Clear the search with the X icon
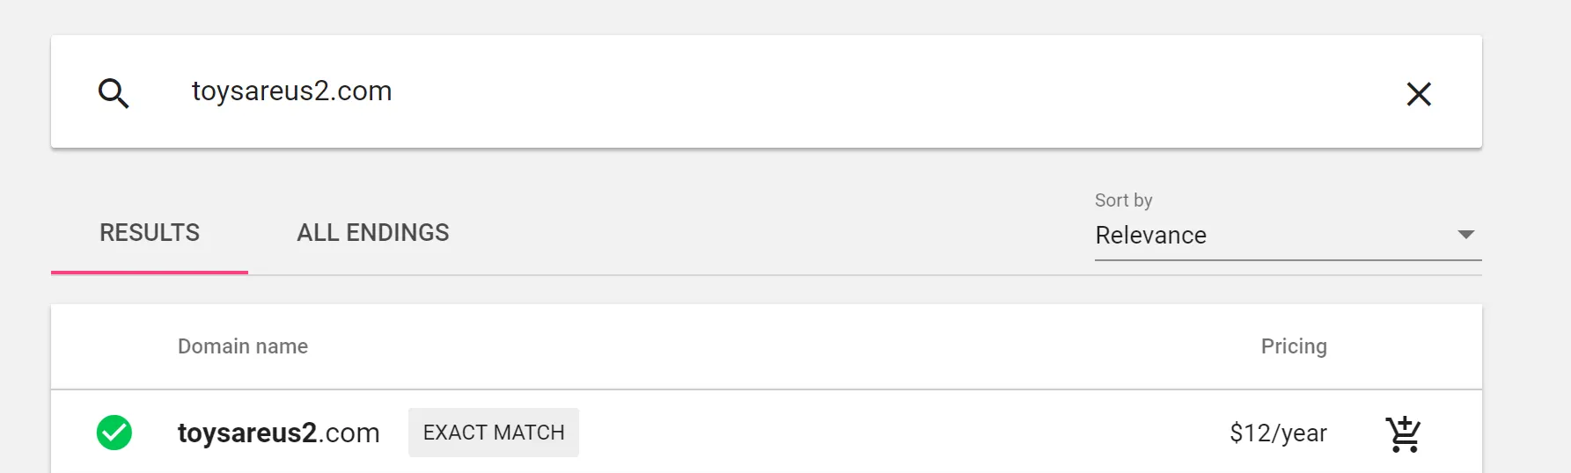Image resolution: width=1571 pixels, height=473 pixels. click(1418, 93)
